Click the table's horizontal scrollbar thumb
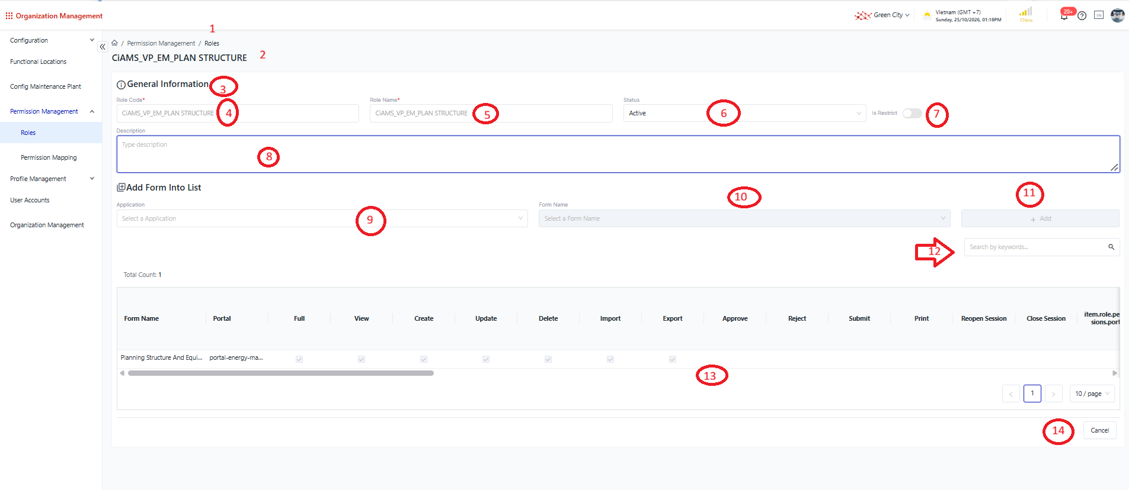 point(281,373)
